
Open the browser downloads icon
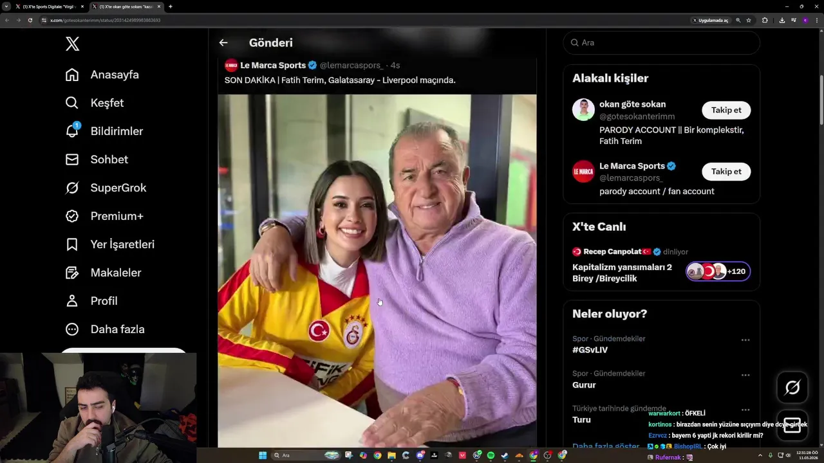click(x=782, y=20)
